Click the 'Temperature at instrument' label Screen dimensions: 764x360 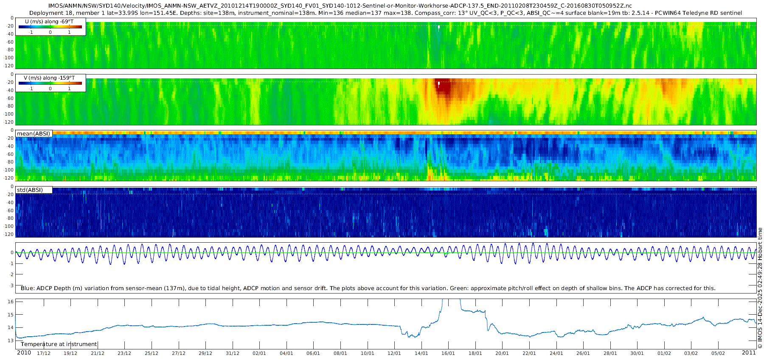click(59, 344)
